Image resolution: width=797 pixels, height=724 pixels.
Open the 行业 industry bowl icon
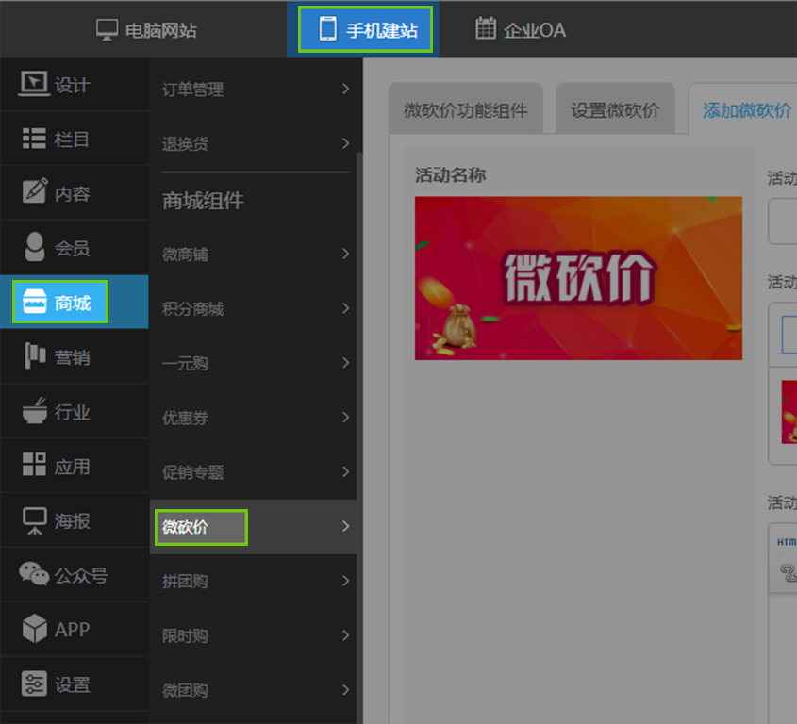tap(34, 412)
